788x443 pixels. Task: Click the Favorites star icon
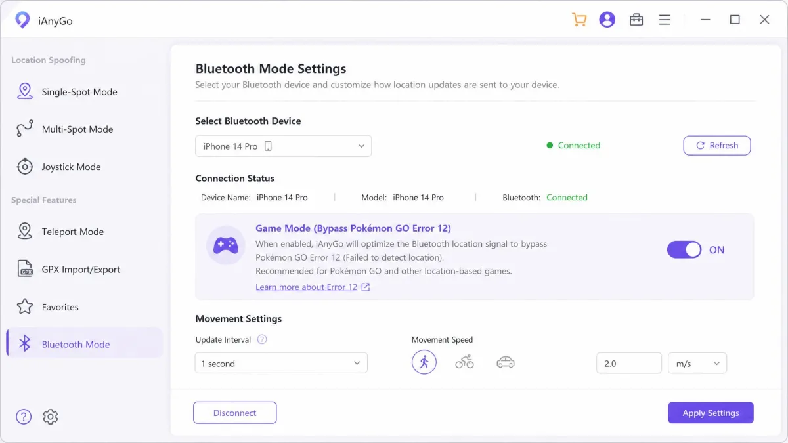pos(25,306)
